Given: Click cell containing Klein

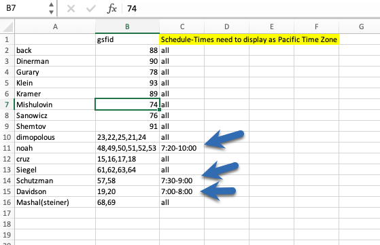Looking at the screenshot, I should click(55, 83).
